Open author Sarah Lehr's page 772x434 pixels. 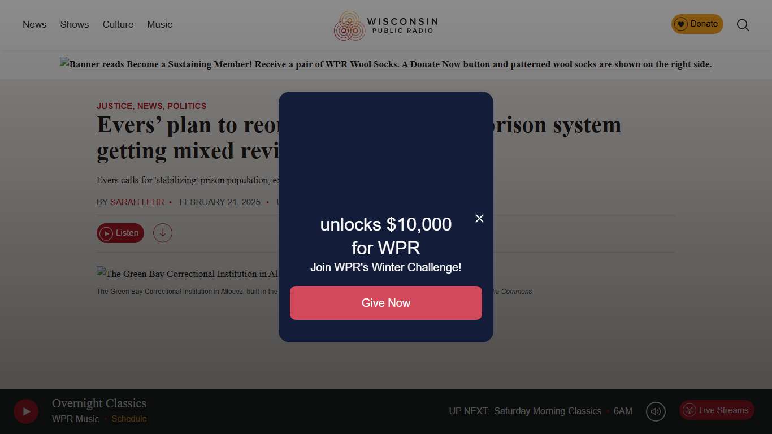point(137,202)
